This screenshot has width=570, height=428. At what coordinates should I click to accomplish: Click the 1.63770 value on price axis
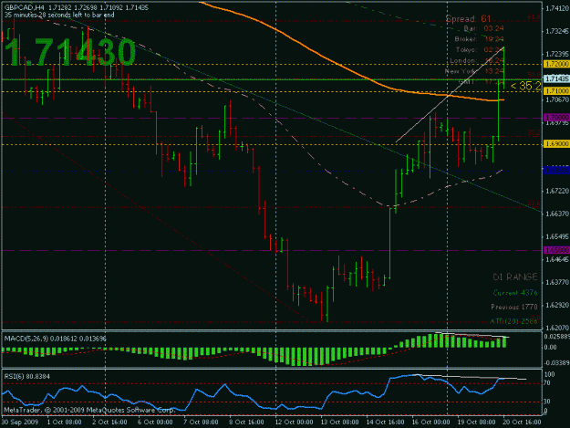pyautogui.click(x=557, y=282)
